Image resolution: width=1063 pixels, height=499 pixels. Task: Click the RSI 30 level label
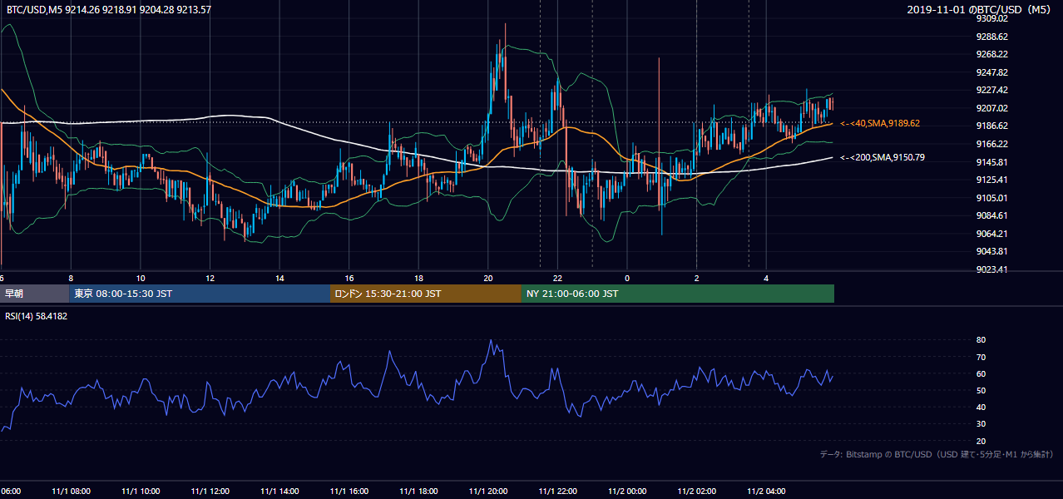click(981, 424)
